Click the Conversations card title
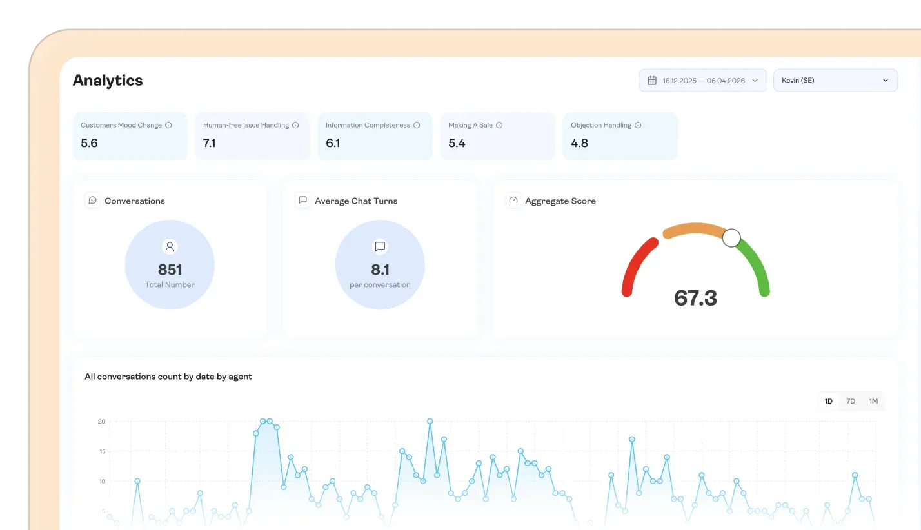 click(x=135, y=201)
